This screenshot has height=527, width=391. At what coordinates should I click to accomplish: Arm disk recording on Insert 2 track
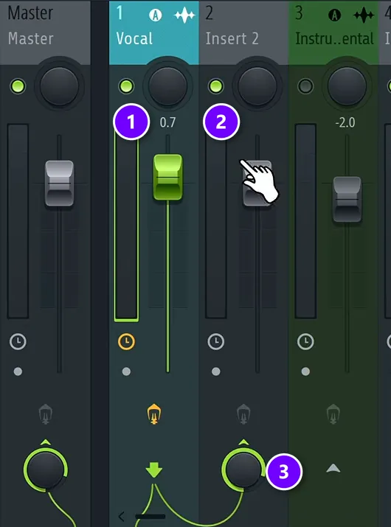243,414
